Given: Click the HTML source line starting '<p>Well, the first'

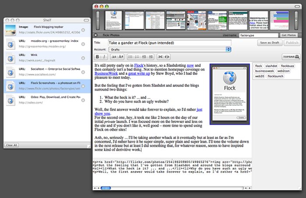Looking at the screenshot, I should [172, 172].
